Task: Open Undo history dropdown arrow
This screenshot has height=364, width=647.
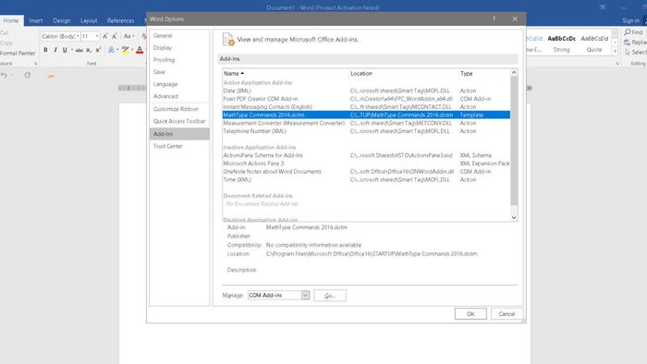Action: [12, 76]
